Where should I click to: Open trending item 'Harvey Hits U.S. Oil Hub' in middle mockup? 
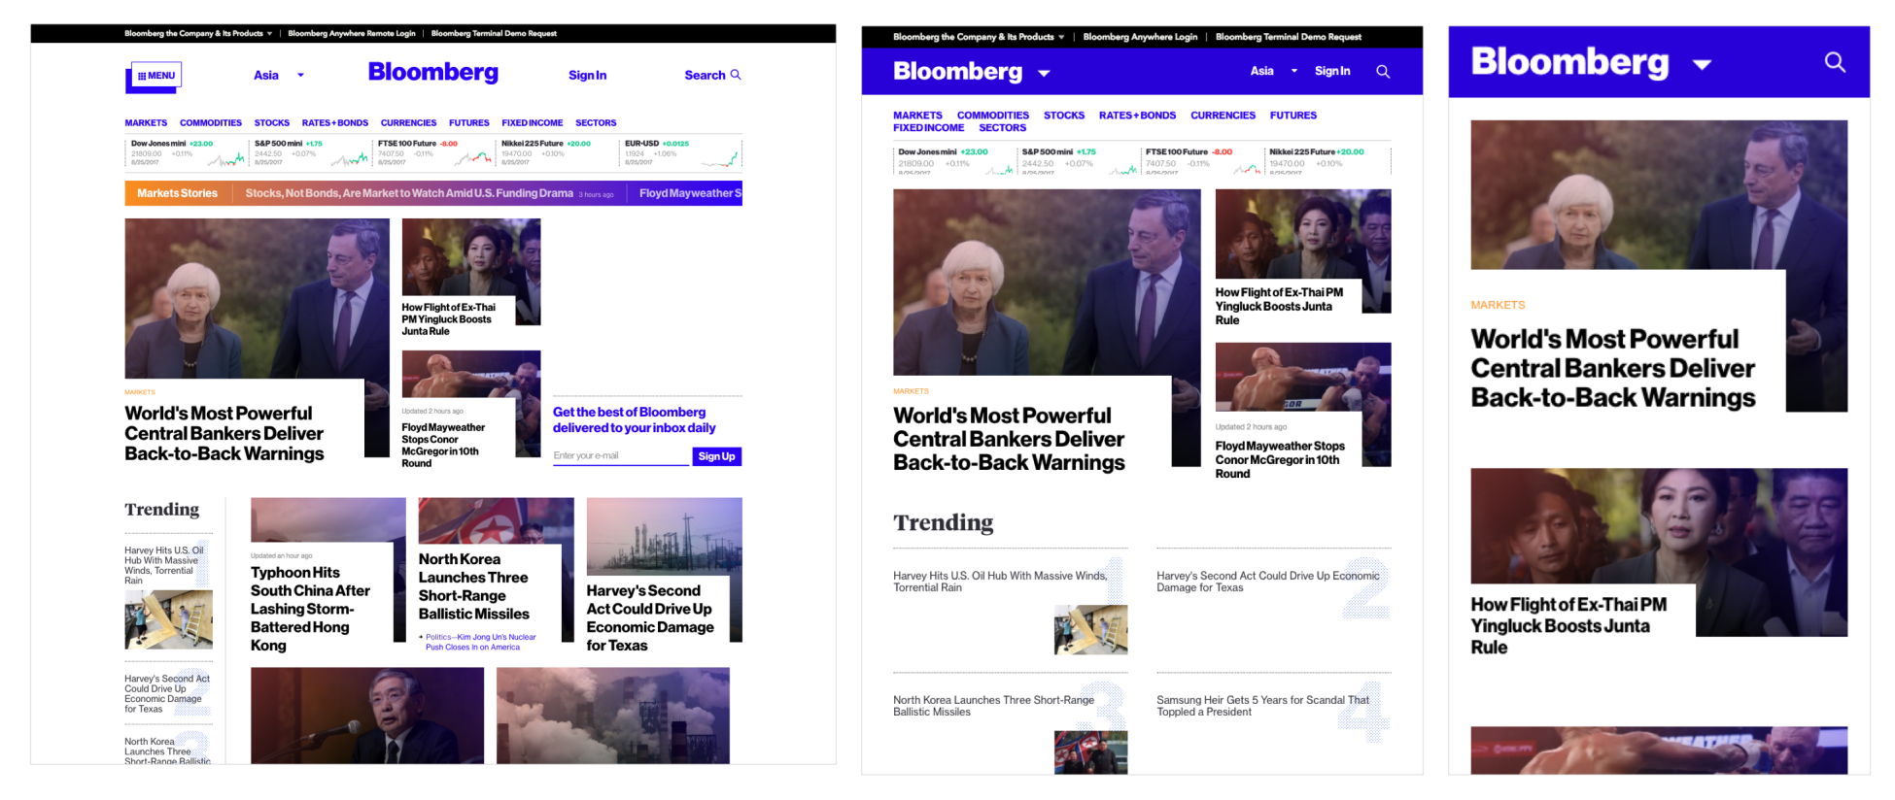coord(1000,582)
